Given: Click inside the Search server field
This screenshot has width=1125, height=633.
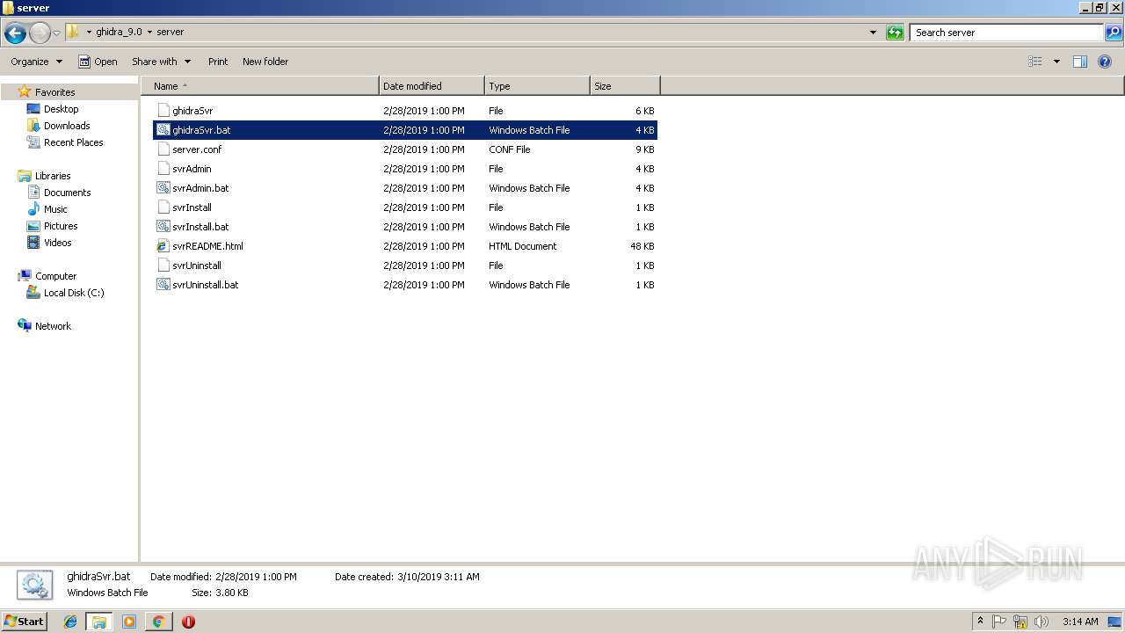Looking at the screenshot, I should pos(1006,33).
